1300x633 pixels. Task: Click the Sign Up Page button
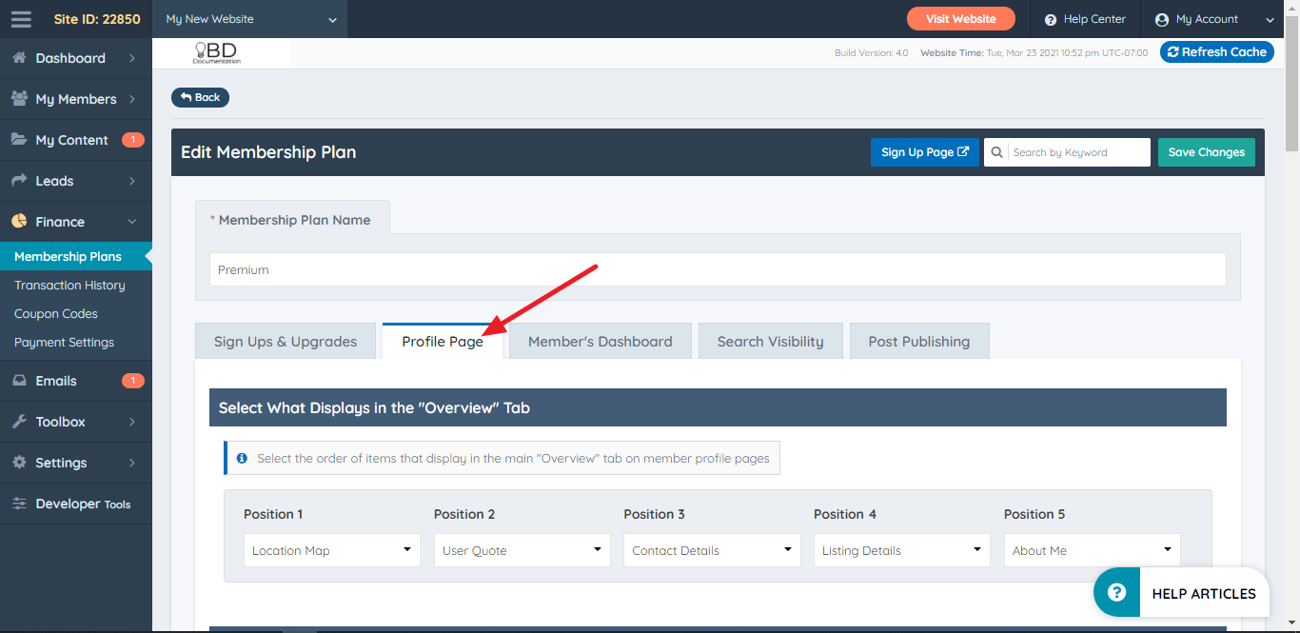click(x=925, y=152)
